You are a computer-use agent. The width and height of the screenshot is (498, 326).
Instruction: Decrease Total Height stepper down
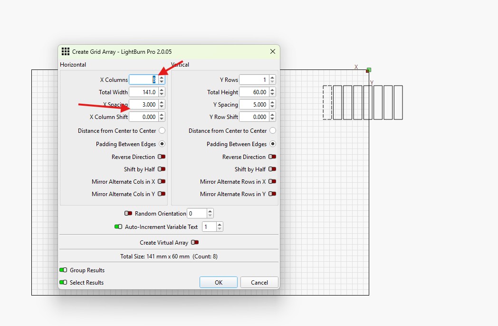tap(272, 94)
